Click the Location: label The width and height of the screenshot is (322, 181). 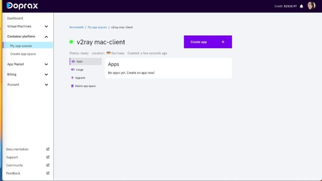(98, 53)
